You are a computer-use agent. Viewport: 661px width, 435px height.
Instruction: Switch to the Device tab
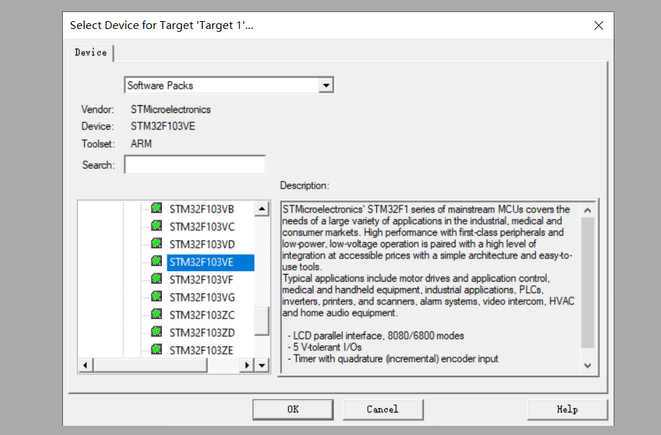[91, 53]
